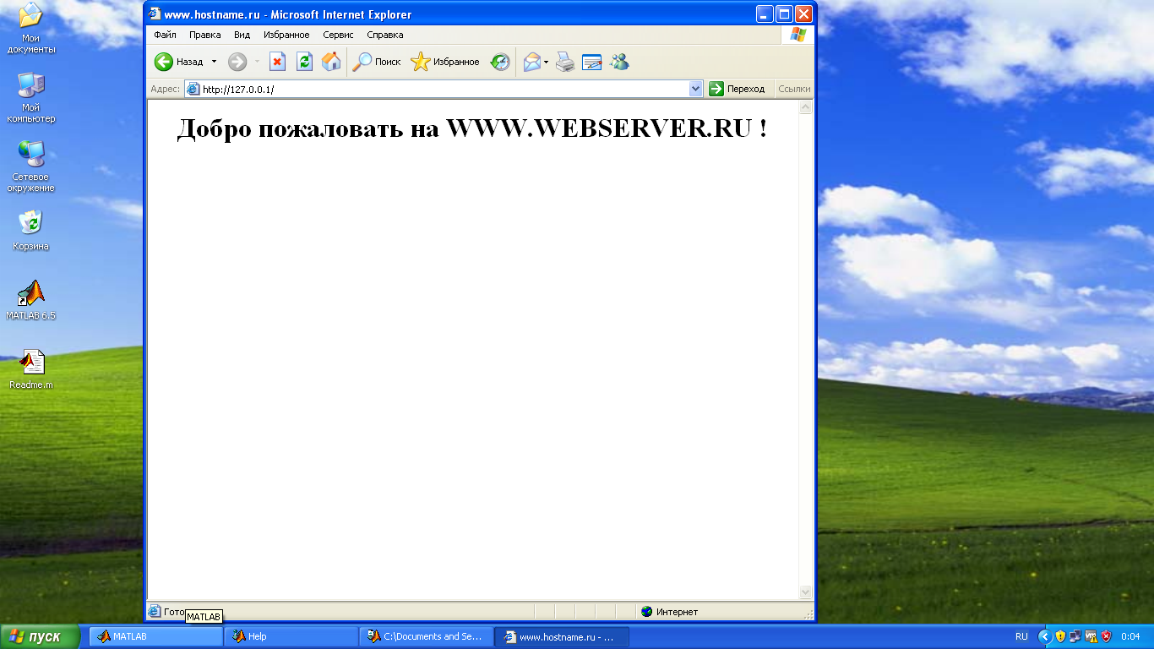Select Мои документы desktop icon
Image resolution: width=1154 pixels, height=649 pixels.
31,29
